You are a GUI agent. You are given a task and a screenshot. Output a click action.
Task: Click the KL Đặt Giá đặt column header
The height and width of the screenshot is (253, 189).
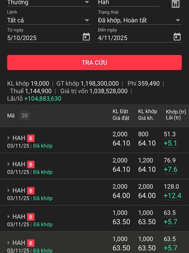pos(121,115)
